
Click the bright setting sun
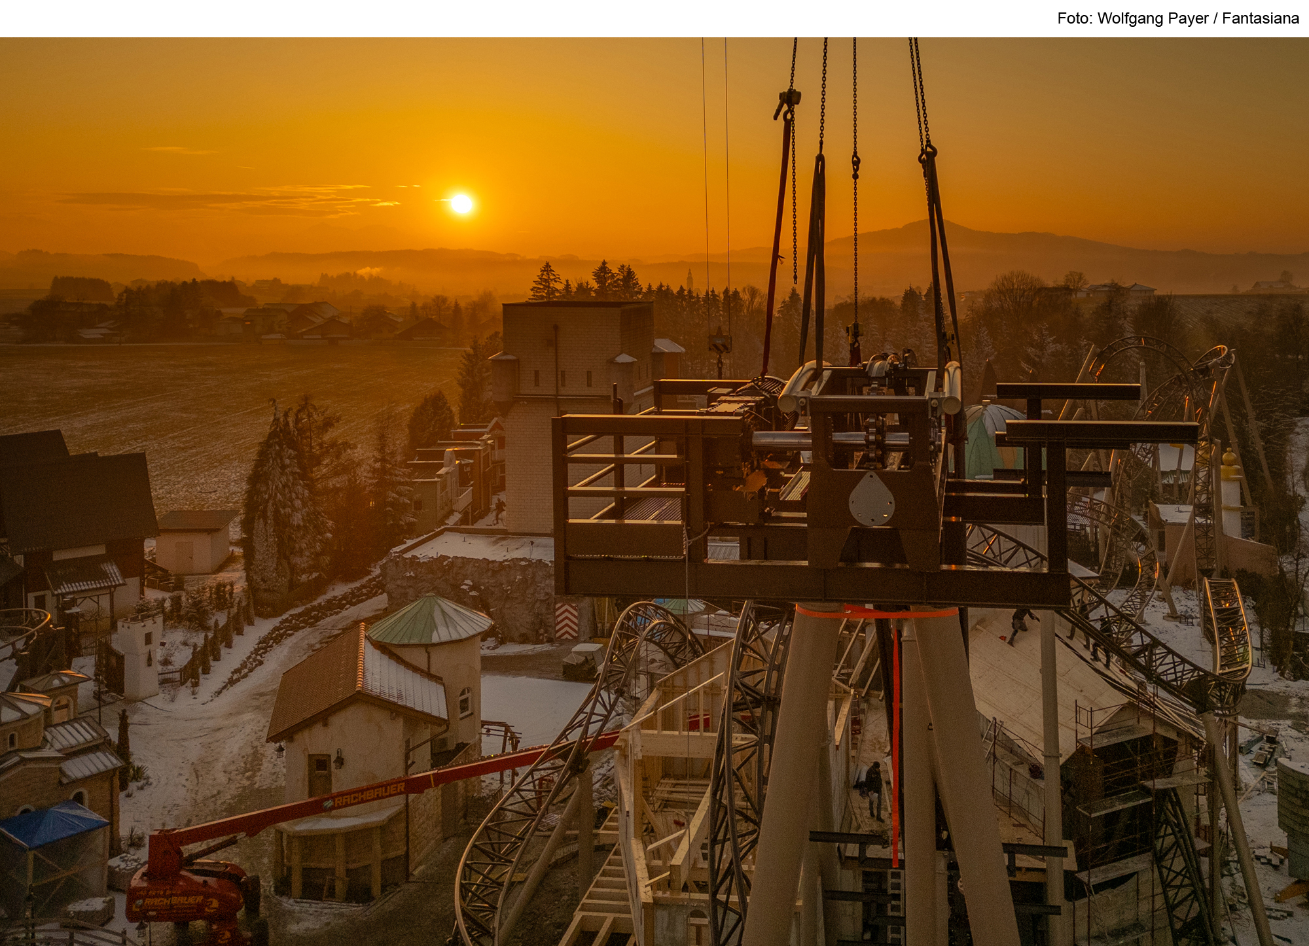coord(461,203)
